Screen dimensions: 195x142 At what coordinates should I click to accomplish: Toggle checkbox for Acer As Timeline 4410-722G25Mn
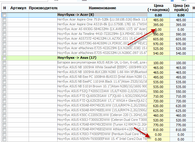pyautogui.click(x=4, y=34)
